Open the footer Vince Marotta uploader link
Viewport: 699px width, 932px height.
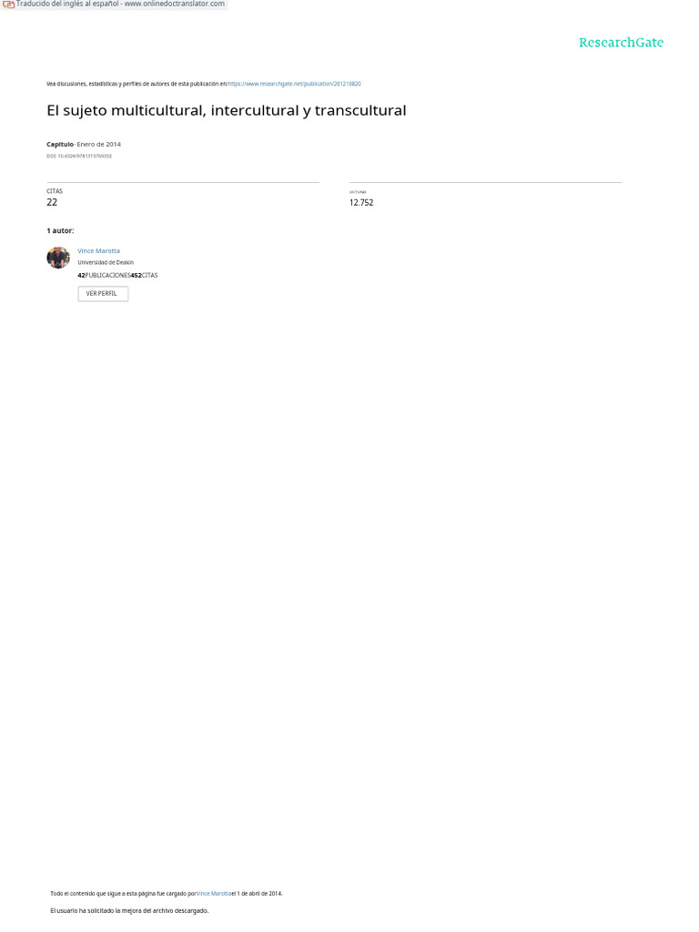coord(214,894)
